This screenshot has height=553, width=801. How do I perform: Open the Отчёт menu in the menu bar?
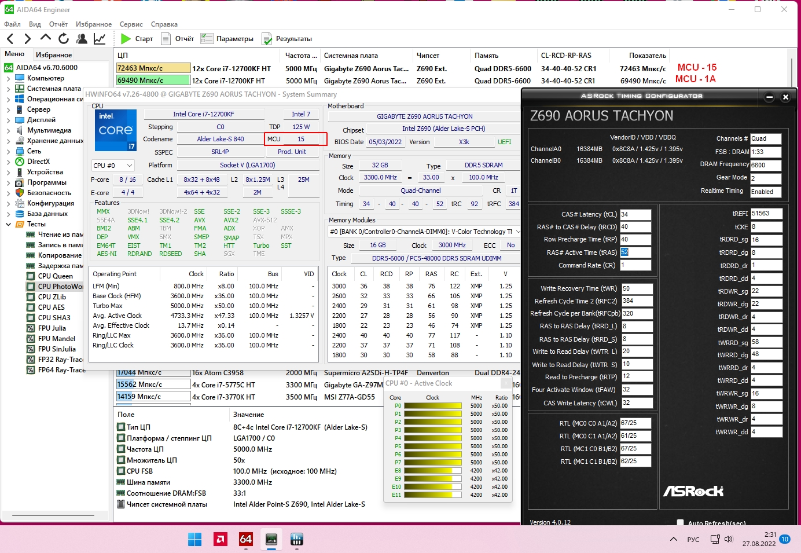[x=58, y=24]
